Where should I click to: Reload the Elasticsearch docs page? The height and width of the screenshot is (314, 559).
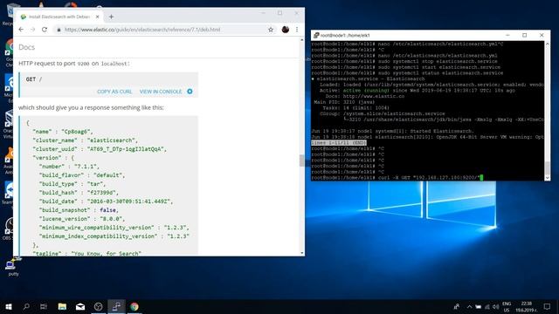[45, 30]
